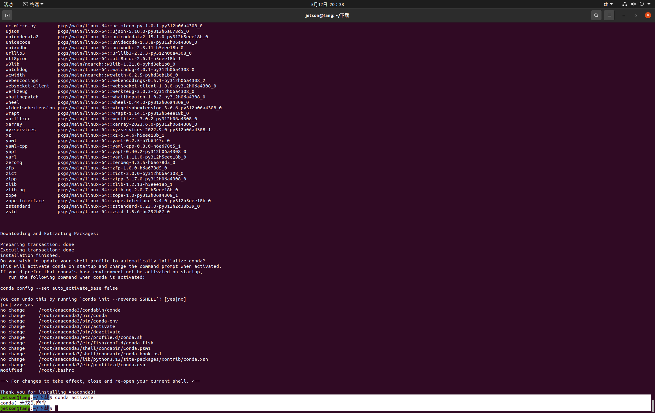The width and height of the screenshot is (655, 413).
Task: Minimize the terminal window
Action: [x=623, y=15]
